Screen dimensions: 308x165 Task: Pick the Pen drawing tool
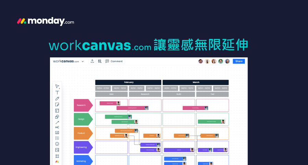pos(57,98)
